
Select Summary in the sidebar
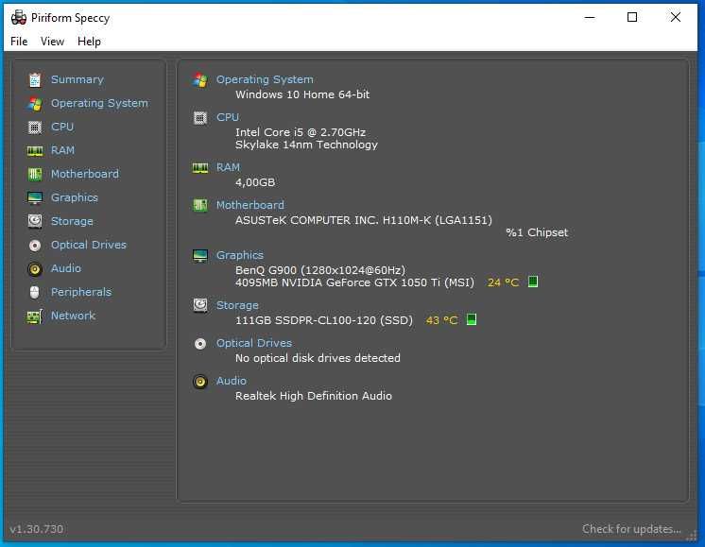pos(77,79)
